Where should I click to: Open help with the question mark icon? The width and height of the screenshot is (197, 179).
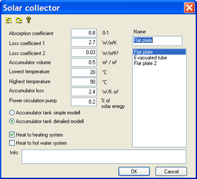tap(29, 20)
